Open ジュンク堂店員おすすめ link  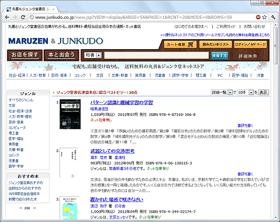click(26, 183)
